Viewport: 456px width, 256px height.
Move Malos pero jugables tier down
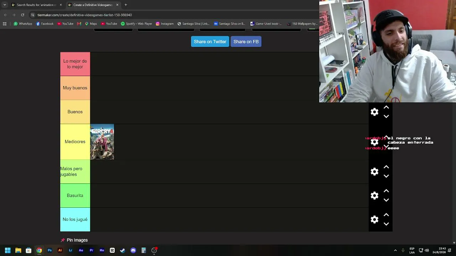(x=386, y=176)
